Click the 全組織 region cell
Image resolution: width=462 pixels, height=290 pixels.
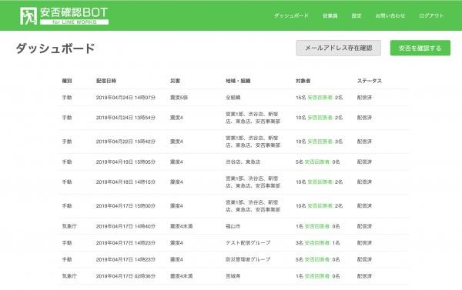tap(233, 98)
